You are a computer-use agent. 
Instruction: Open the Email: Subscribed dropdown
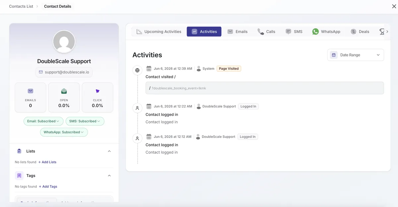point(43,121)
